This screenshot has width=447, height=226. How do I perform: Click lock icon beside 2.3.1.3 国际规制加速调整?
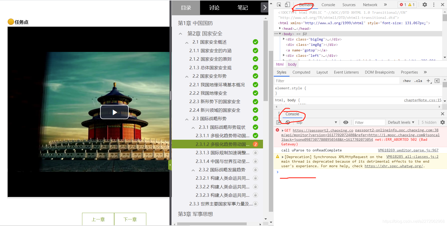coord(255,153)
